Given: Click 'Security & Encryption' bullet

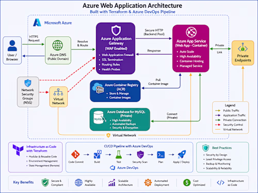Looking at the screenshot, I should (125, 128).
